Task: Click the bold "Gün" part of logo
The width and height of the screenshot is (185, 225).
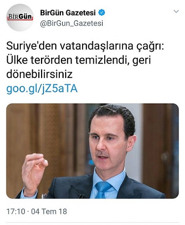Action: click(x=25, y=17)
